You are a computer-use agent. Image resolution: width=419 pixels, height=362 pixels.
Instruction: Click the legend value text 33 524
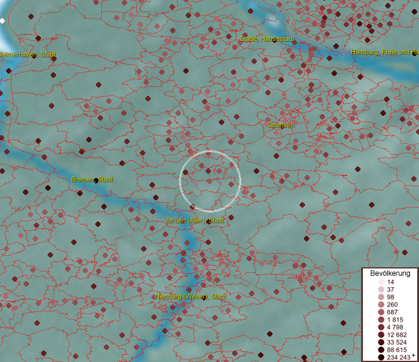397,342
